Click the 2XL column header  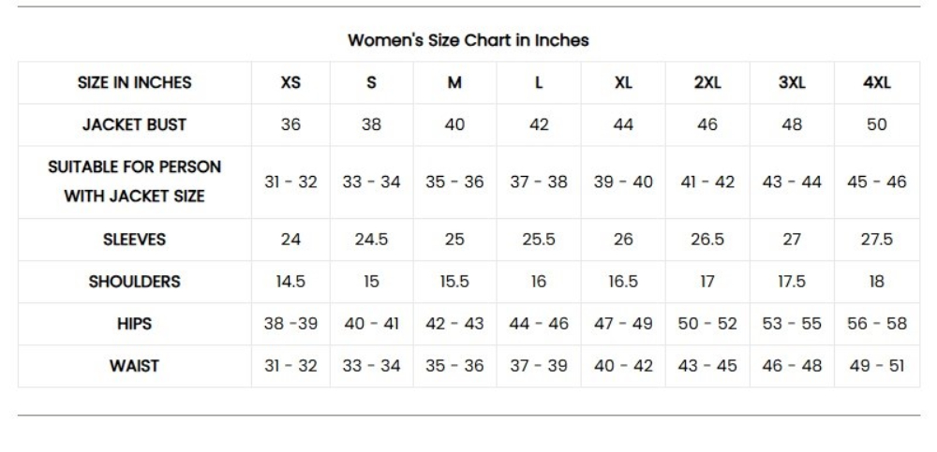pos(707,82)
